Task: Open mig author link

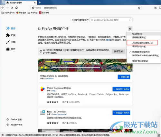Action: (x=54, y=91)
